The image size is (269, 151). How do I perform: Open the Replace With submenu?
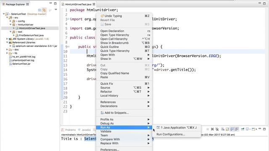(124, 143)
